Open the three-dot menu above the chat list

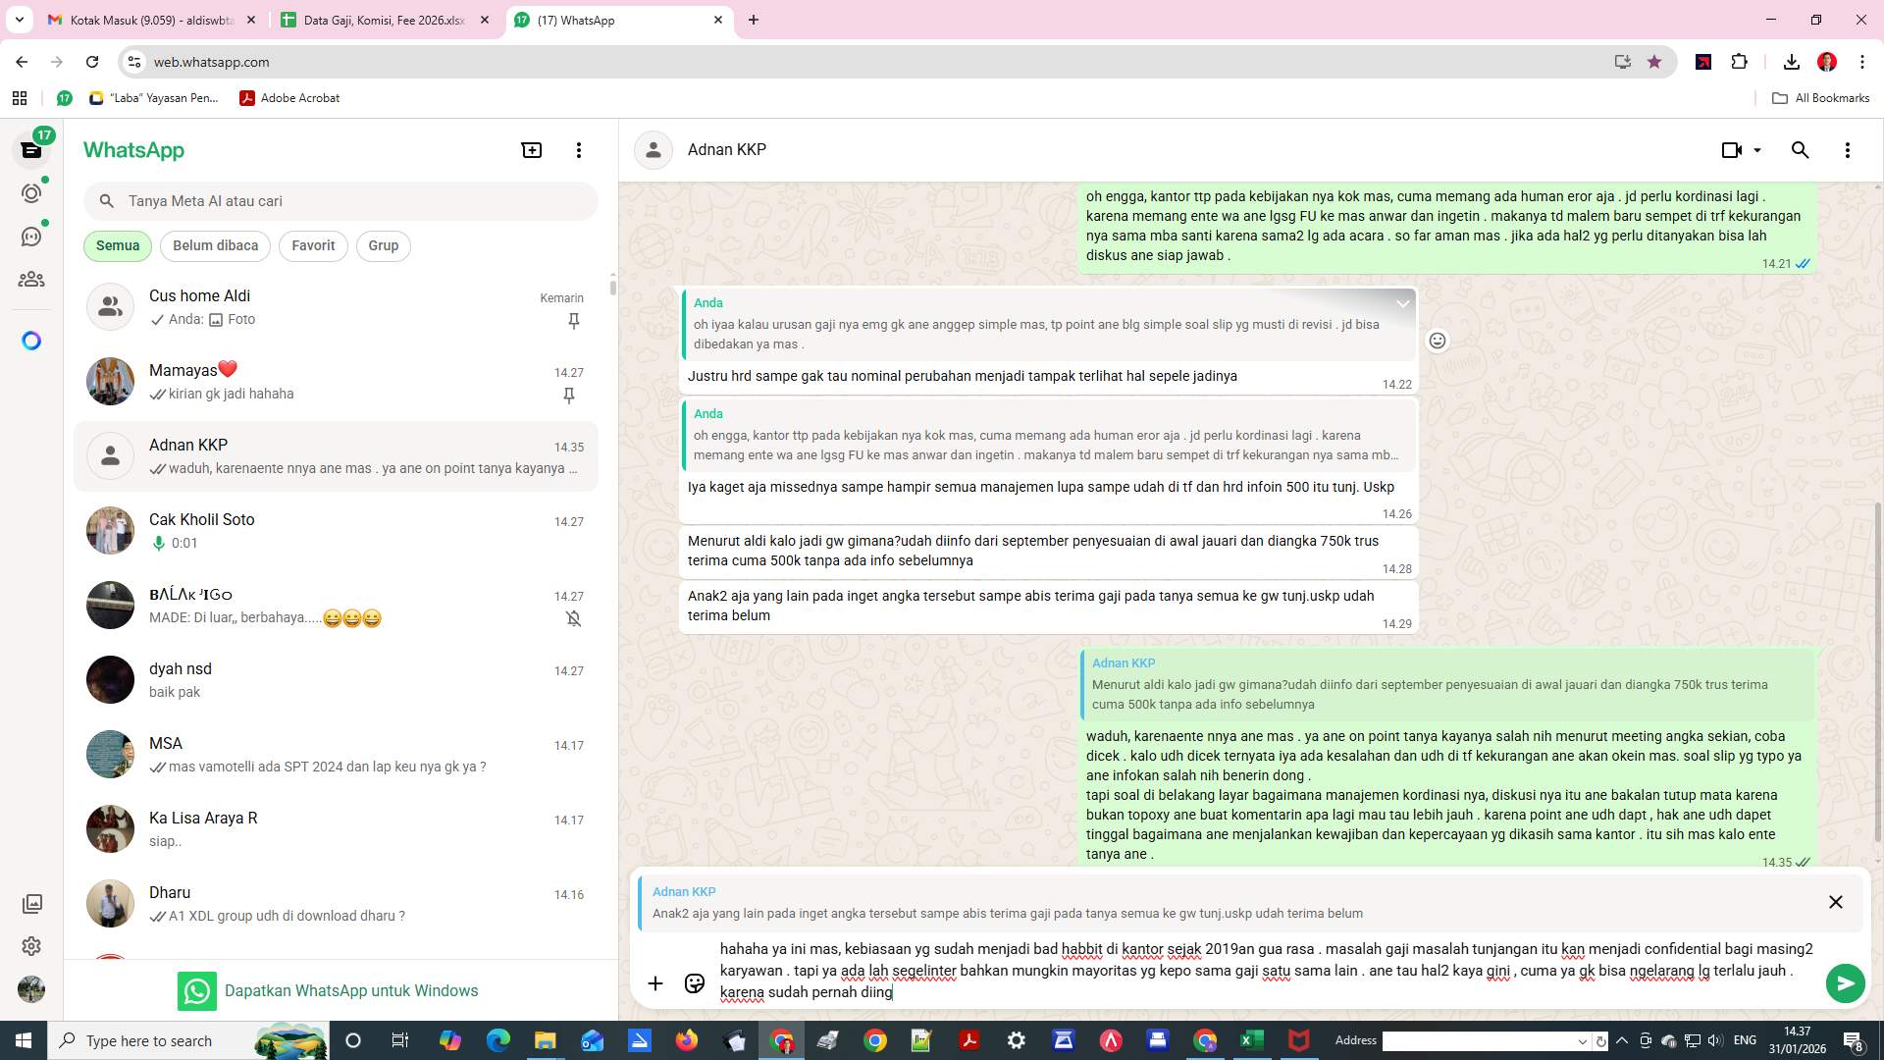(x=579, y=149)
